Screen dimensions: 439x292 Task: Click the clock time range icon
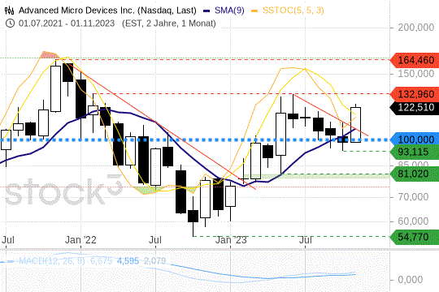[x=10, y=24]
